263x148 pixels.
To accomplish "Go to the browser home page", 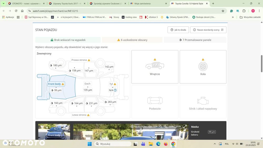I will [22, 11].
